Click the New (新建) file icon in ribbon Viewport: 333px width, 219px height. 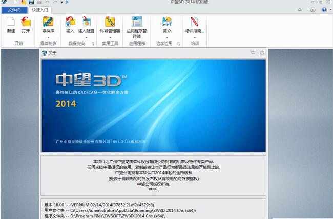11,21
